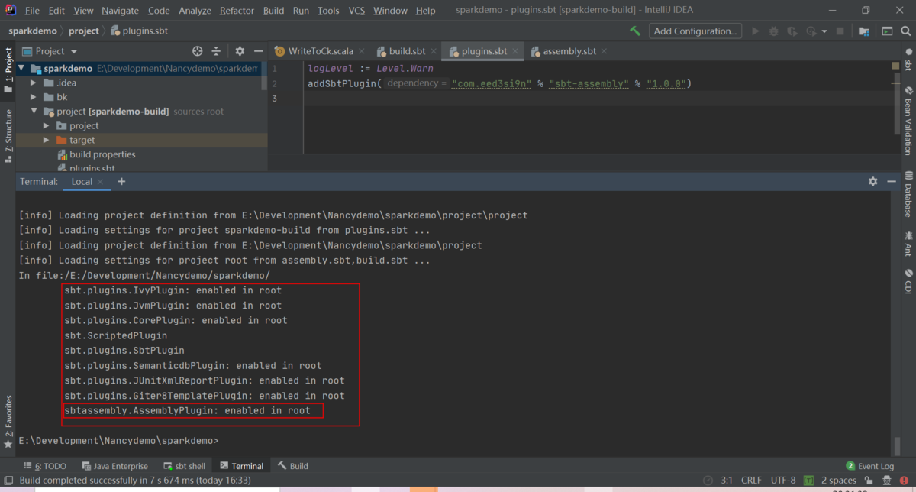Viewport: 916px width, 492px height.
Task: Open the 6: TODO tool window
Action: [x=44, y=466]
